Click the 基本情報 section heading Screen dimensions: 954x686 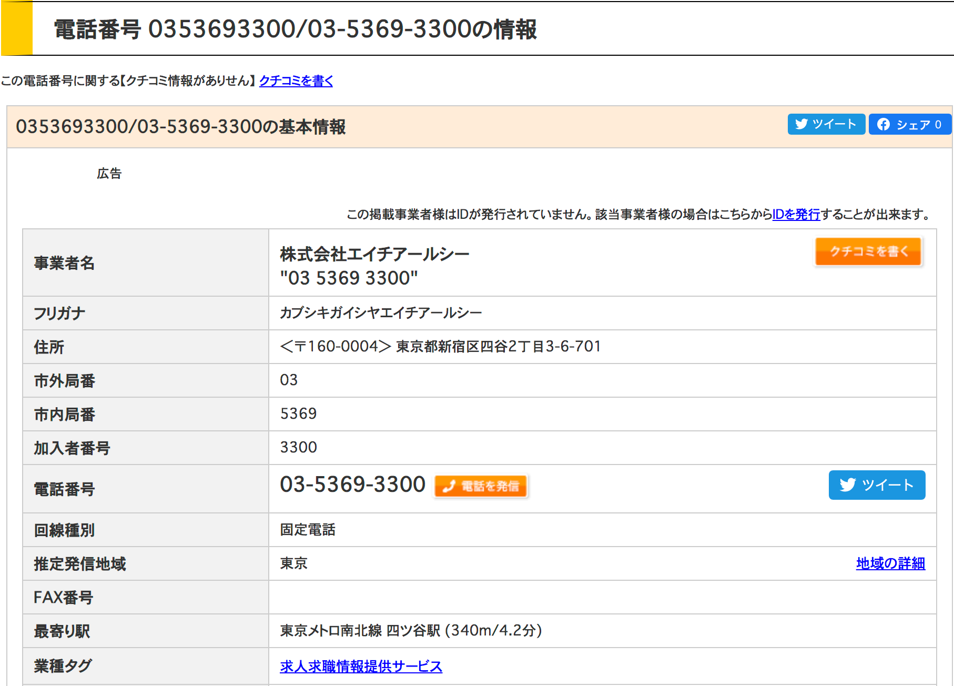coord(180,127)
